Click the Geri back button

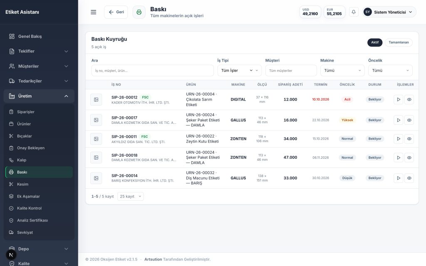(x=116, y=12)
